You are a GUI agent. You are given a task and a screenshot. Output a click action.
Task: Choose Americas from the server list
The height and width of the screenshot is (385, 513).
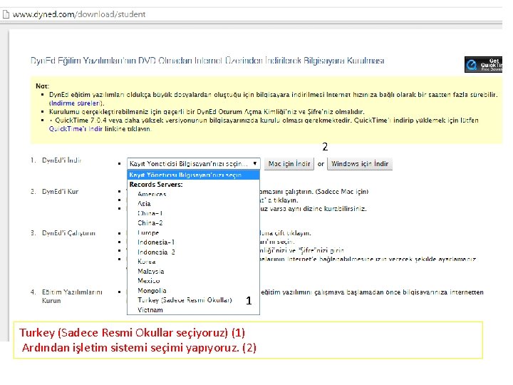152,194
